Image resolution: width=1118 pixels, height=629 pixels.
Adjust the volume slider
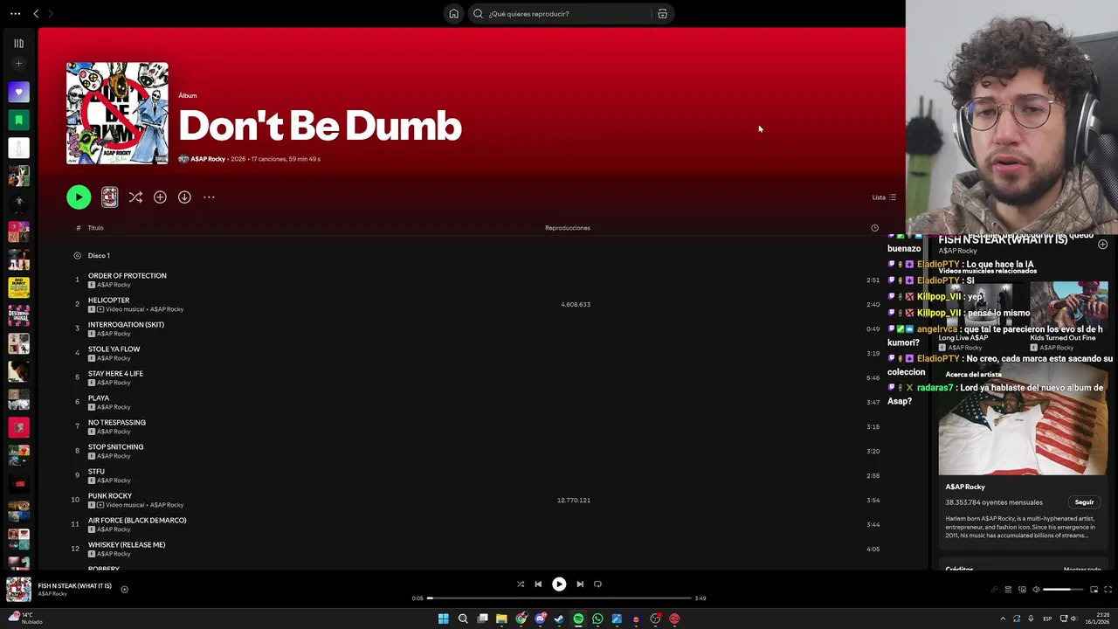[1062, 590]
